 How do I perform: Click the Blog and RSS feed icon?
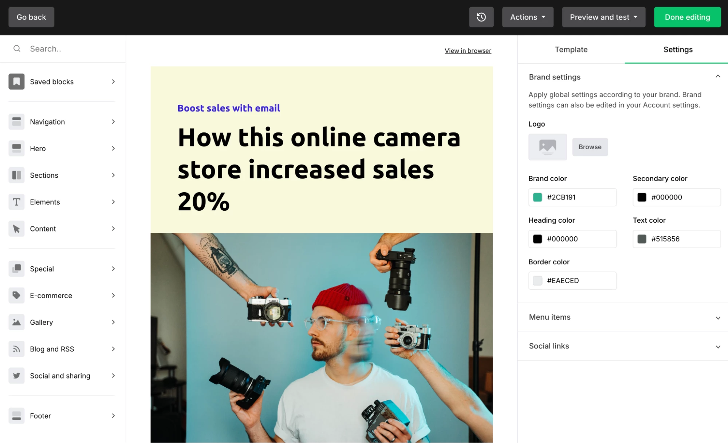click(16, 349)
